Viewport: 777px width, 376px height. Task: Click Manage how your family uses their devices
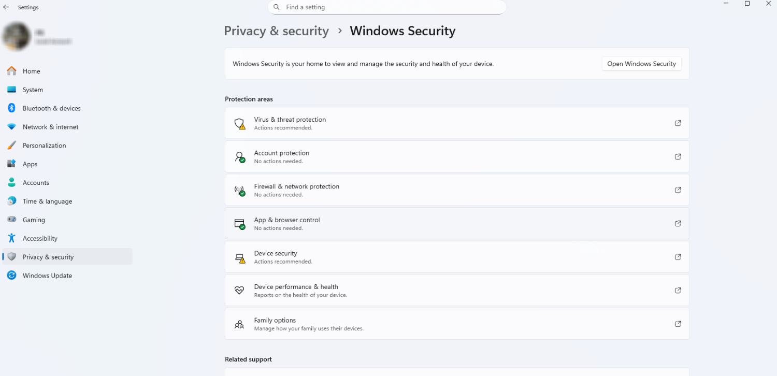coord(309,329)
